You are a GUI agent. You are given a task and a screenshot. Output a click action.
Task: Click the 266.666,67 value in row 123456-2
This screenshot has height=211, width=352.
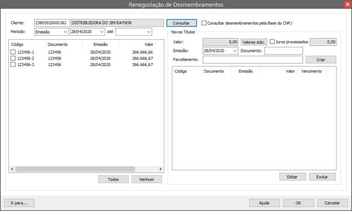[x=143, y=58]
